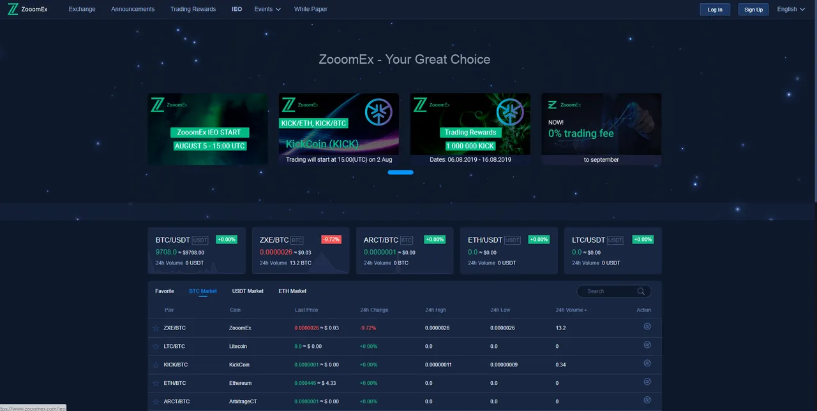Screen dimensions: 817x411
Task: Open the ZooomEx IEO START banner
Action: click(208, 129)
